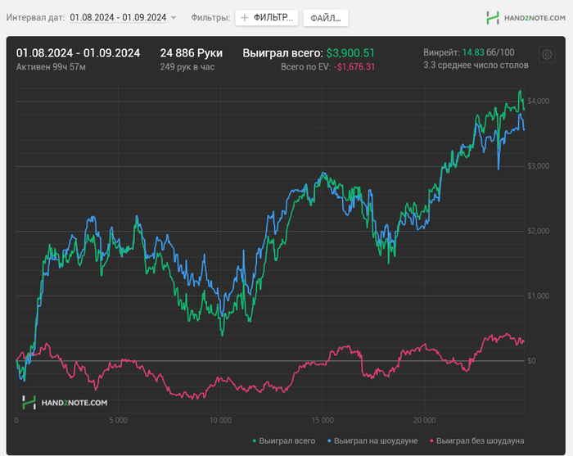Click the 3.3 среднее число столов text
Viewport: 573px width, 456px height.
476,65
